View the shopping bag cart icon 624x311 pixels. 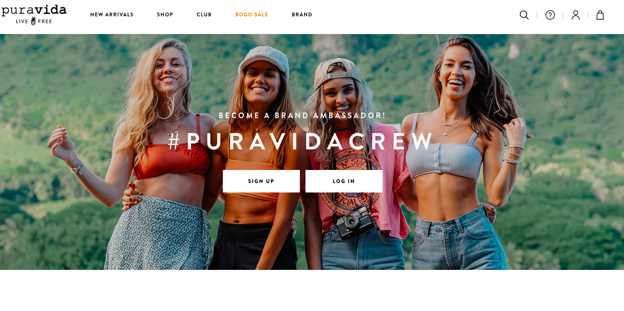coord(600,15)
